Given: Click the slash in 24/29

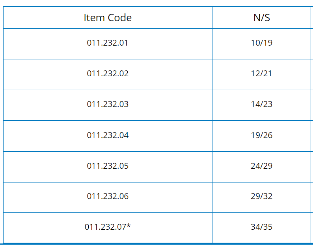Looking at the screenshot, I should point(261,166).
